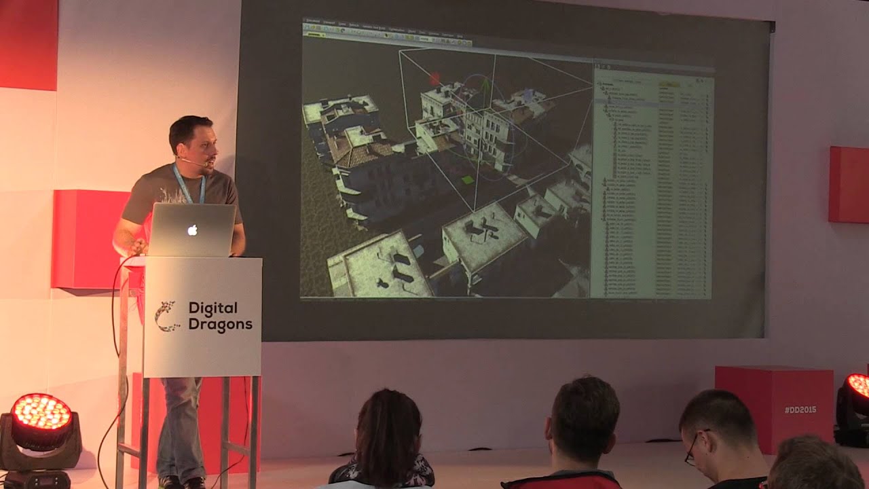
Task: Click the red handle of the transform gizmo
Action: pyautogui.click(x=435, y=78)
